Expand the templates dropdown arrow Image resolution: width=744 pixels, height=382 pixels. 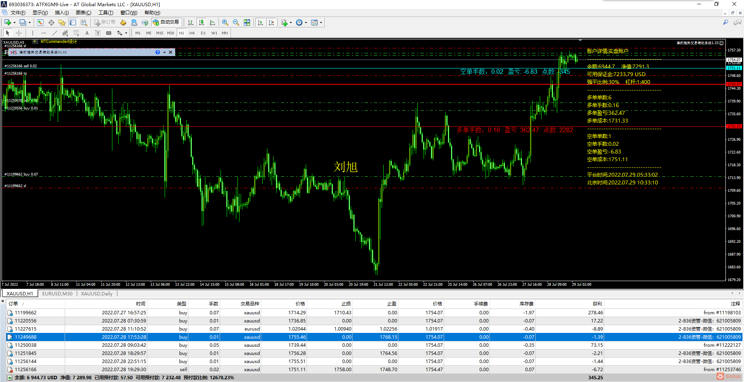(321, 22)
